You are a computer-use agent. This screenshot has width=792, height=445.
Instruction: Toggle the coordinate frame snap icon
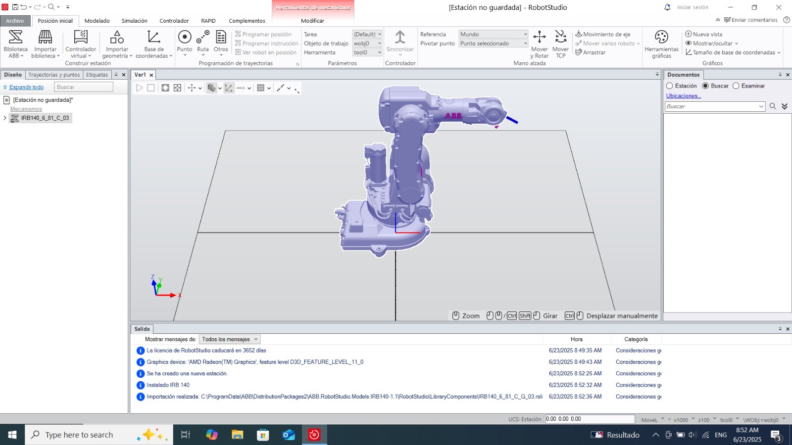coord(229,88)
